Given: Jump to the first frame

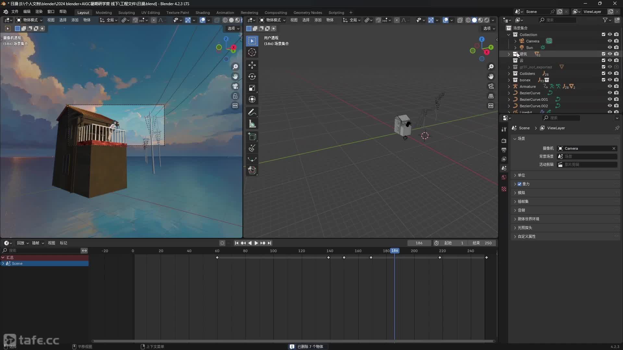Looking at the screenshot, I should point(237,243).
